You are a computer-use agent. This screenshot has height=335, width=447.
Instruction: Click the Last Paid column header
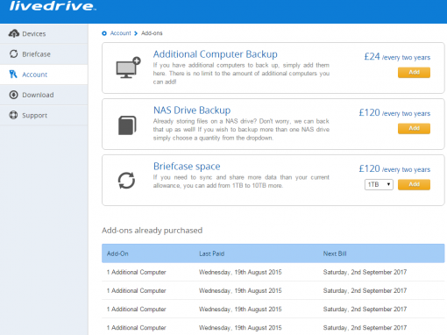[211, 253]
